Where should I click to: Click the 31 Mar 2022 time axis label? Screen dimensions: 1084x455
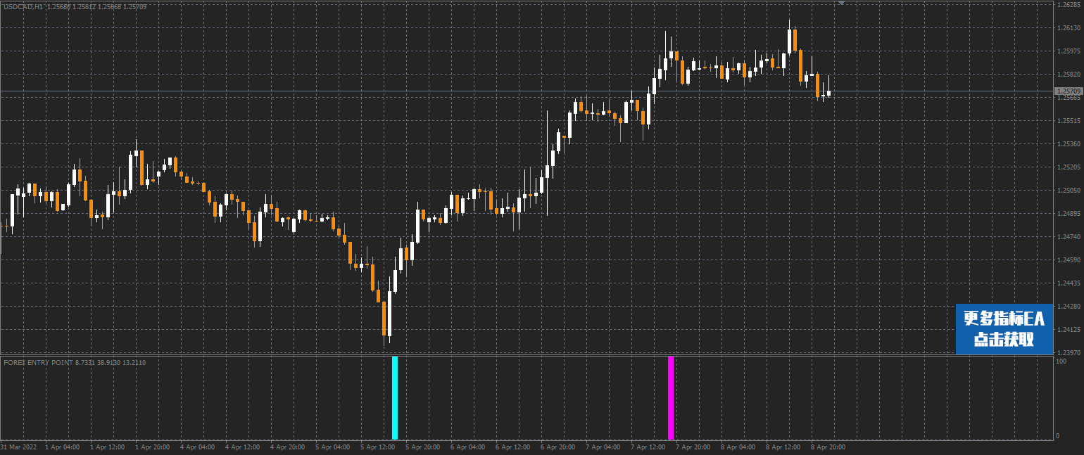(x=18, y=447)
